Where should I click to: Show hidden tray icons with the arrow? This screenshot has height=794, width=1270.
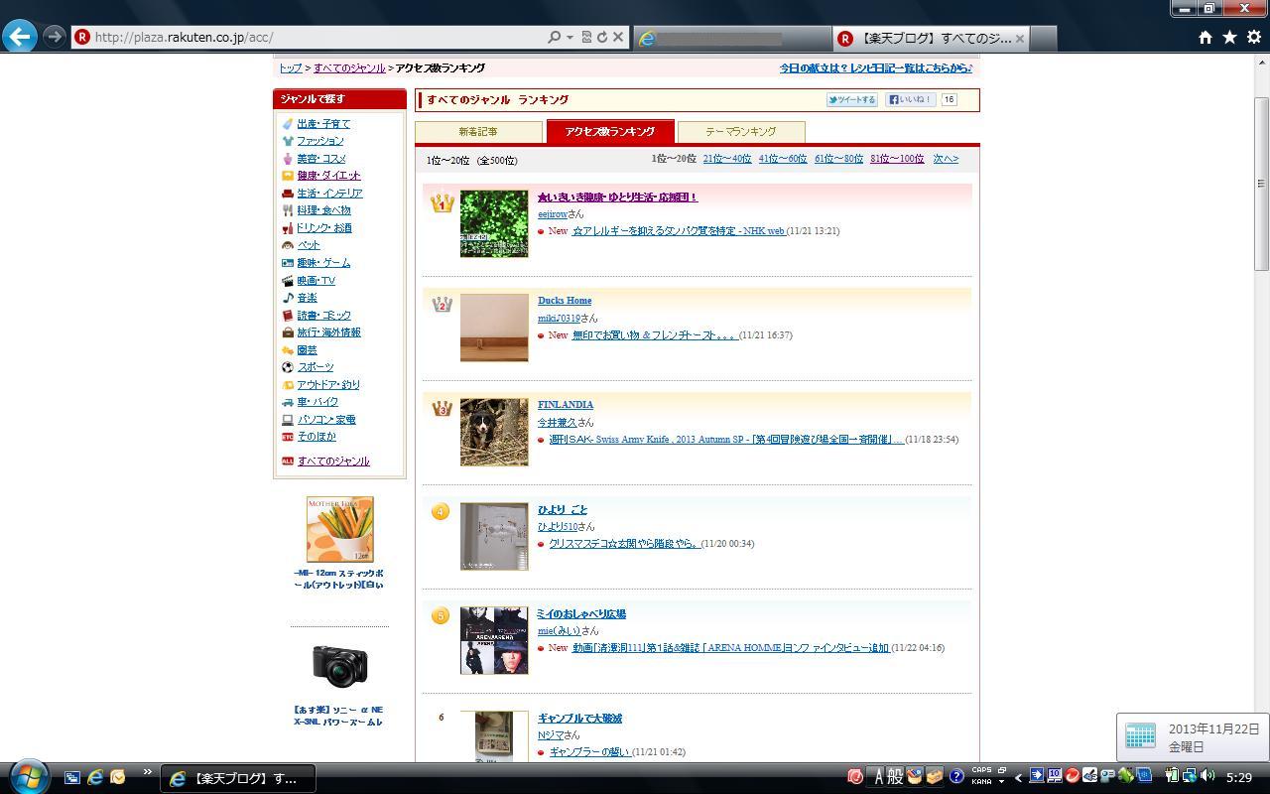[1018, 777]
